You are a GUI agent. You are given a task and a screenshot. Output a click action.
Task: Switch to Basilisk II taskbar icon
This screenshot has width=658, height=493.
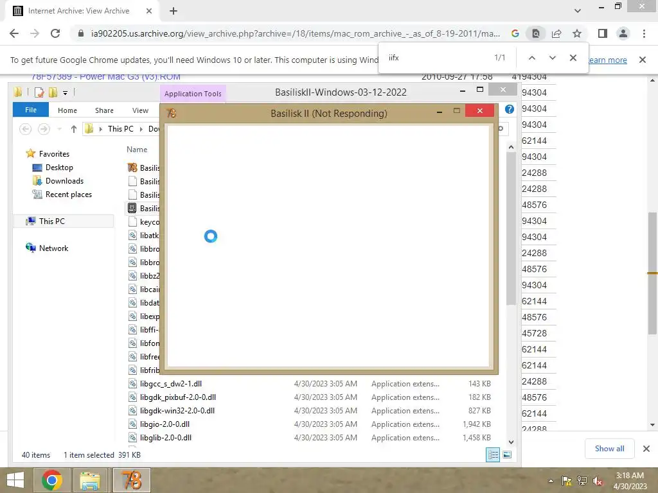click(x=131, y=480)
